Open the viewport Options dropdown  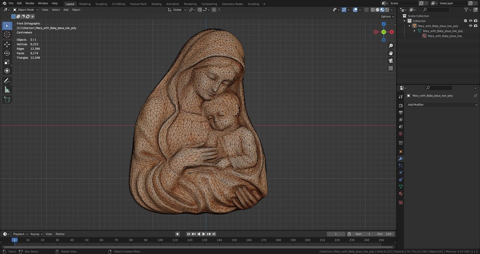coord(387,16)
